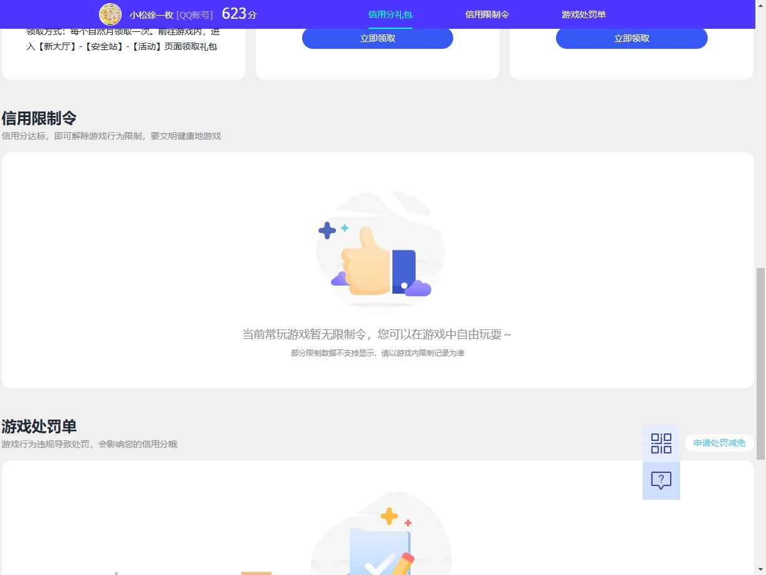Viewport: 766px width, 575px height.
Task: Click the 游戏处罚单 section heading
Action: click(39, 427)
